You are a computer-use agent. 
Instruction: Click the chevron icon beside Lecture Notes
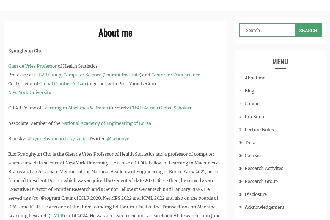point(241,130)
